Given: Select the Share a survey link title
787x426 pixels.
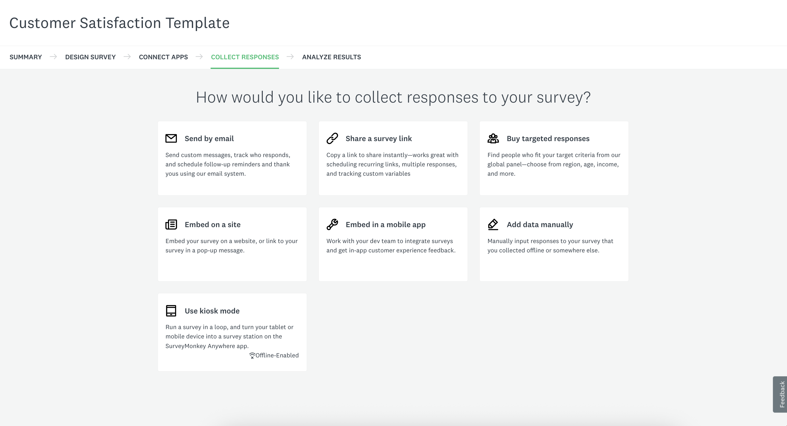Looking at the screenshot, I should tap(378, 139).
